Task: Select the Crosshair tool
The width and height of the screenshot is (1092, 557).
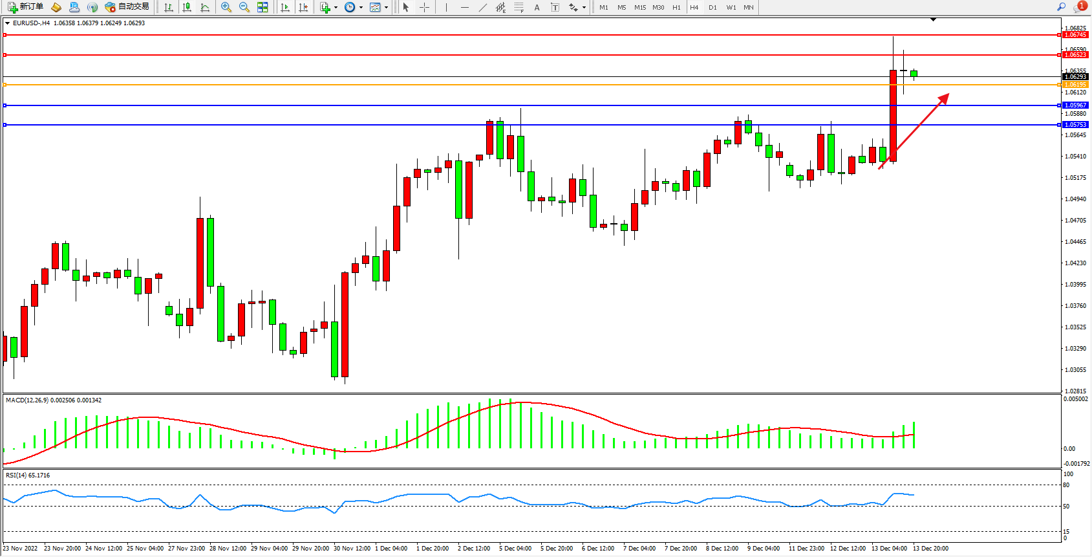Action: pos(424,7)
